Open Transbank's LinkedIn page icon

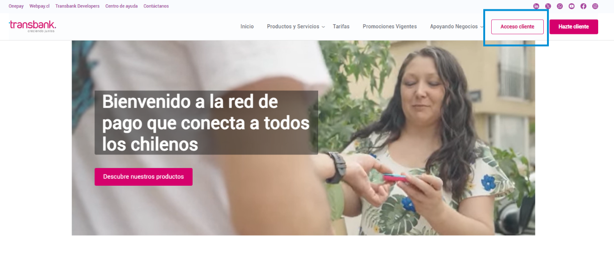(x=536, y=6)
